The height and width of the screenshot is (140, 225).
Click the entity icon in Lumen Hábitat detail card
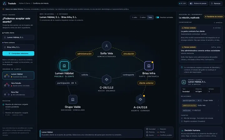[x=184, y=82]
